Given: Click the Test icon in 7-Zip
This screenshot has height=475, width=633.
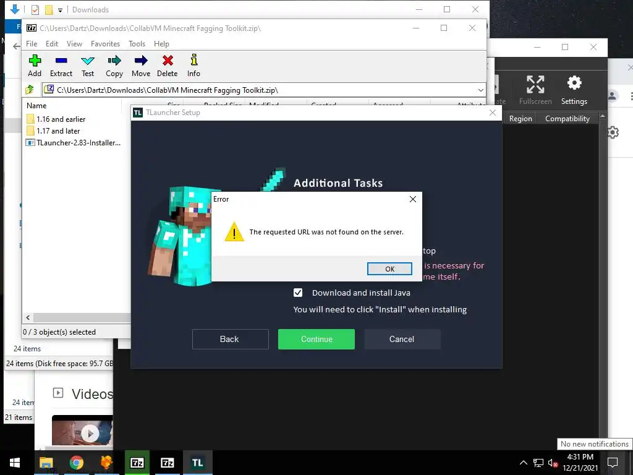Looking at the screenshot, I should tap(88, 61).
